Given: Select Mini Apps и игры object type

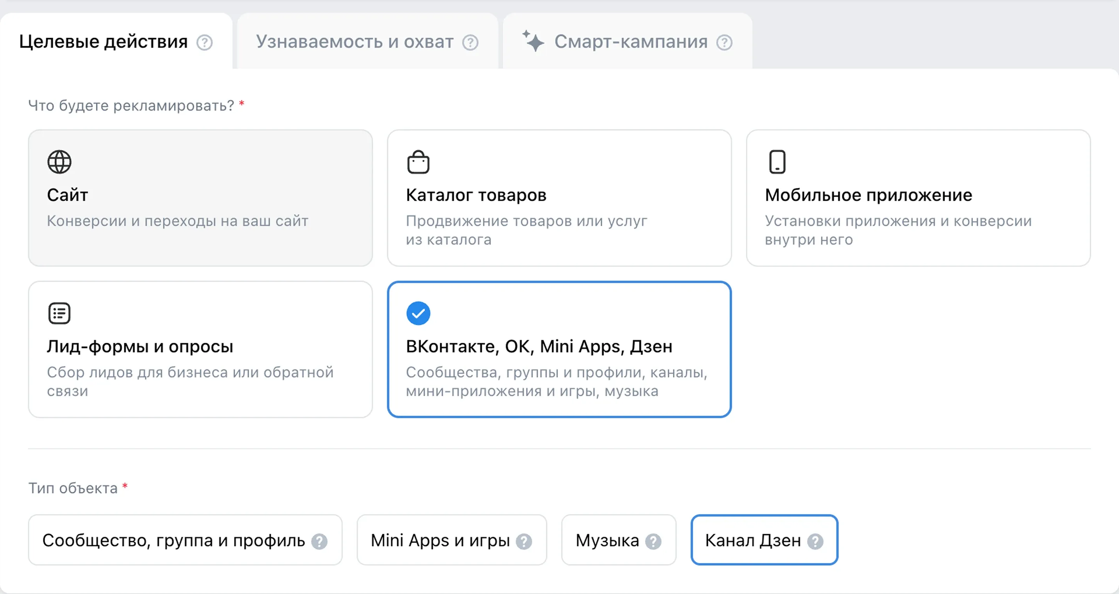Looking at the screenshot, I should tap(439, 540).
